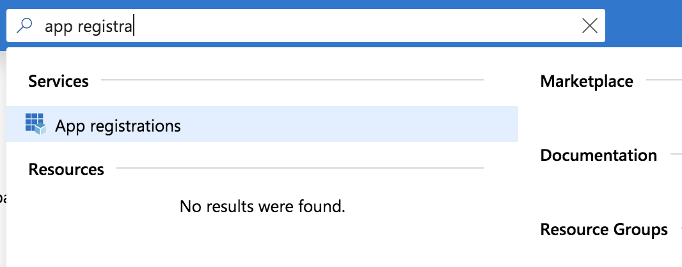Click the divider line beside Marketplace heading

[x=663, y=80]
